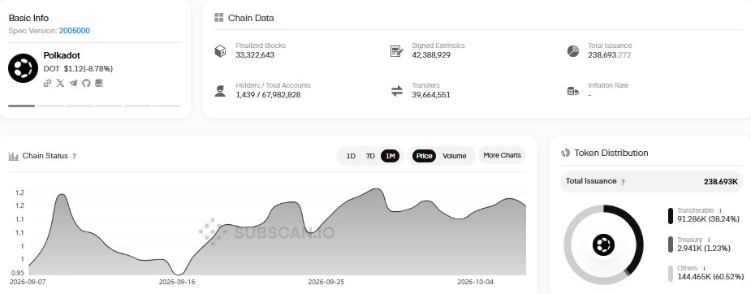
Task: Click the Inflation Rate label
Action: (x=608, y=85)
